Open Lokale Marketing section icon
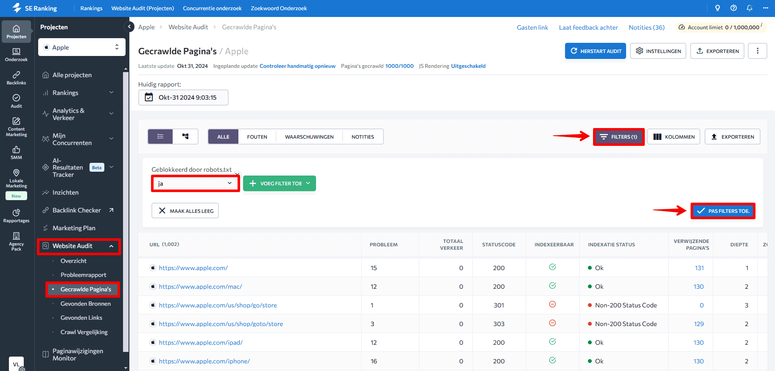Viewport: 775px width, 371px height. pyautogui.click(x=16, y=178)
